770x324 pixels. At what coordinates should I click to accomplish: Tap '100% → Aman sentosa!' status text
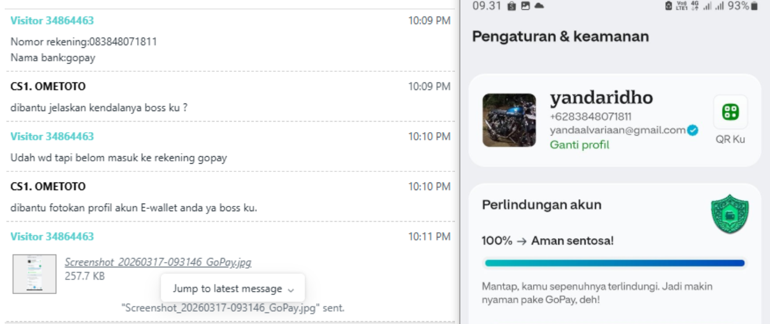(547, 240)
